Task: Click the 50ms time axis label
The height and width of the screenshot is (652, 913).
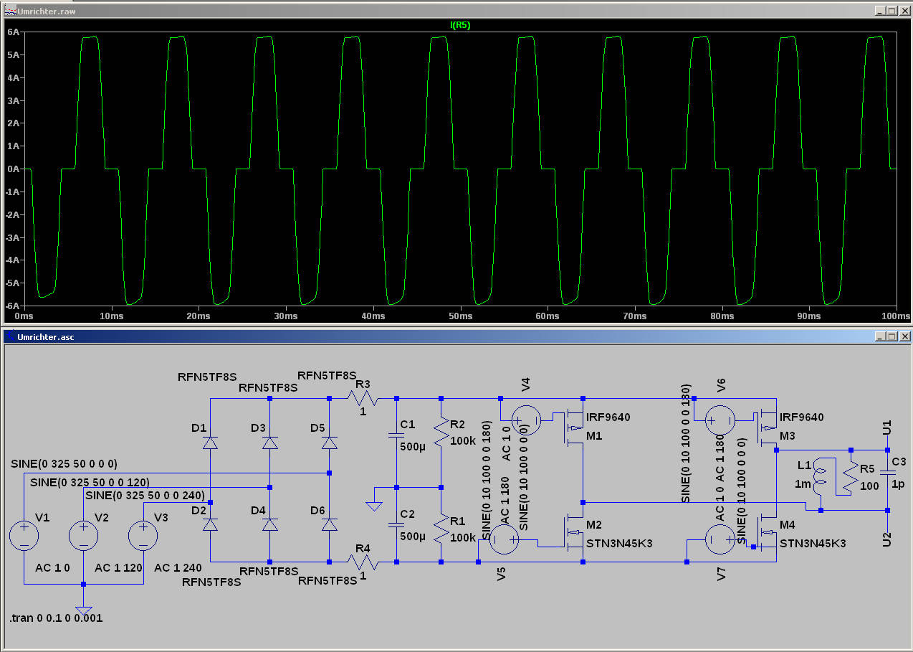Action: click(x=460, y=316)
